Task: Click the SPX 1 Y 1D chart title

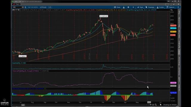Action: coord(16,10)
